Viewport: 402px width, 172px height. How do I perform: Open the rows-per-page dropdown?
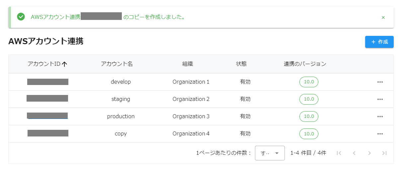[x=270, y=153]
